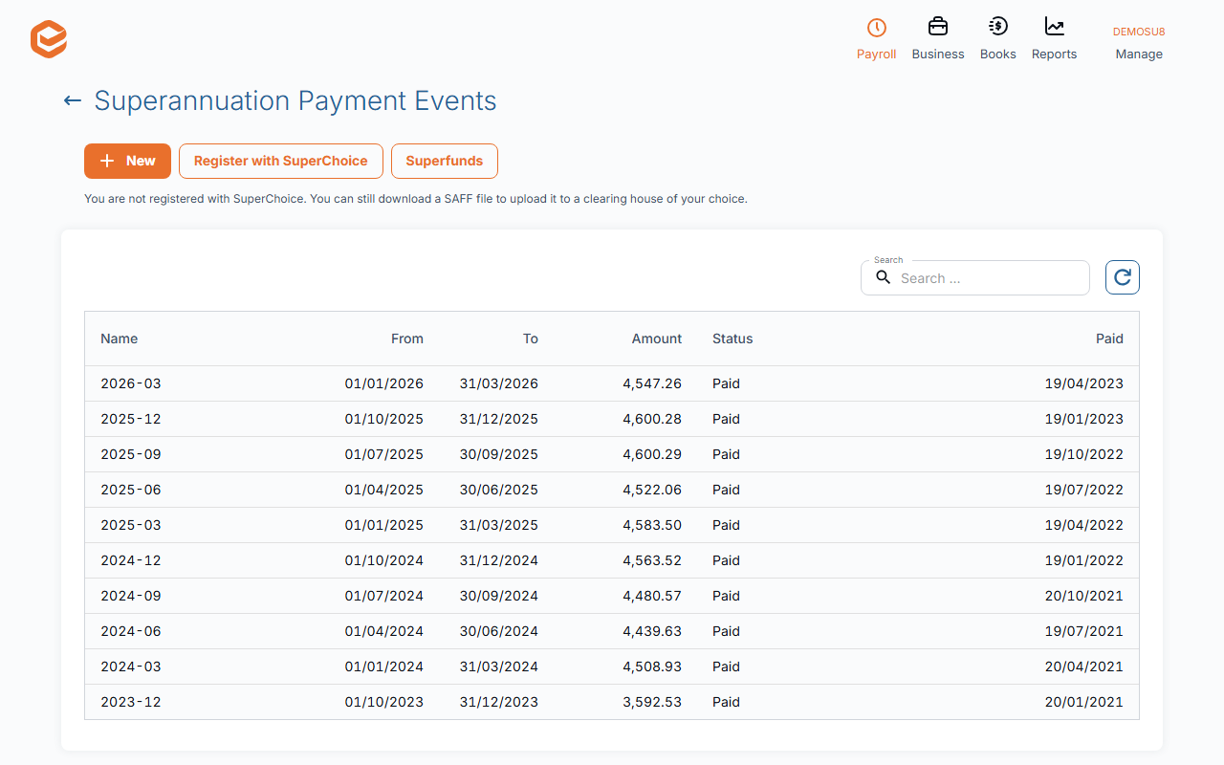
Task: Select the amount 4,563.52
Action: click(x=652, y=560)
